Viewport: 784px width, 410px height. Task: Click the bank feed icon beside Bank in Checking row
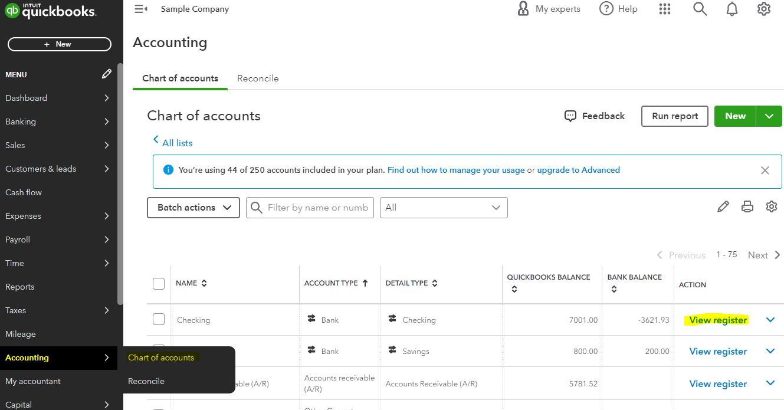[x=311, y=319]
